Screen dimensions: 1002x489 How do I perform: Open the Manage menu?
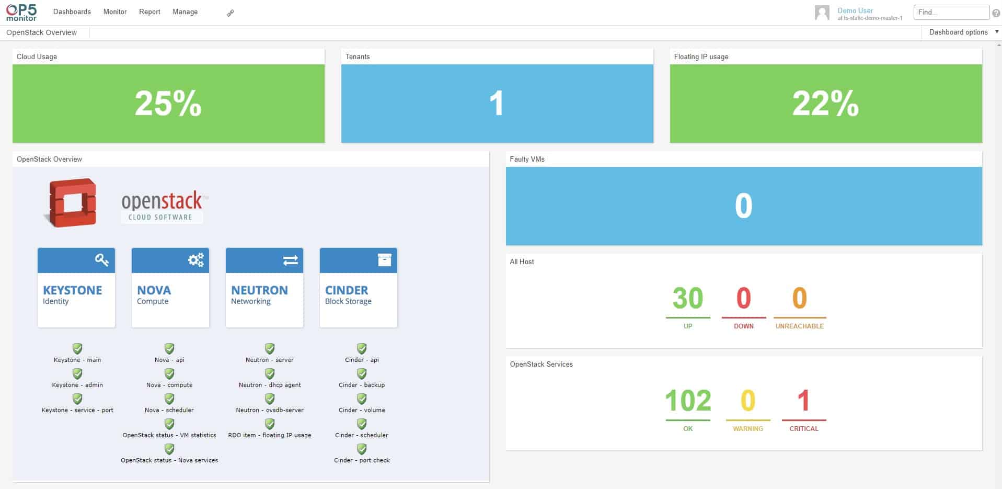click(185, 12)
